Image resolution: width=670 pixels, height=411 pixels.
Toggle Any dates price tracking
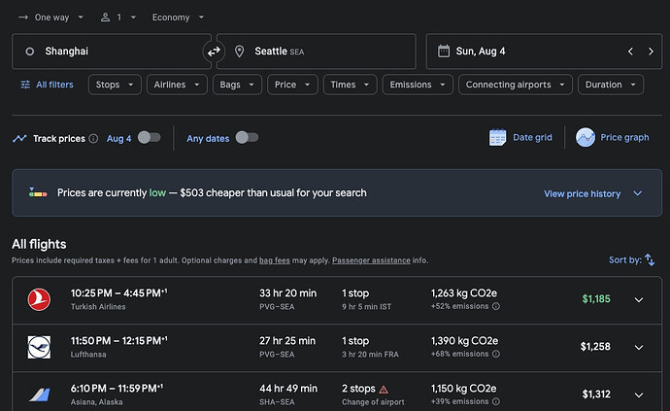pyautogui.click(x=247, y=138)
